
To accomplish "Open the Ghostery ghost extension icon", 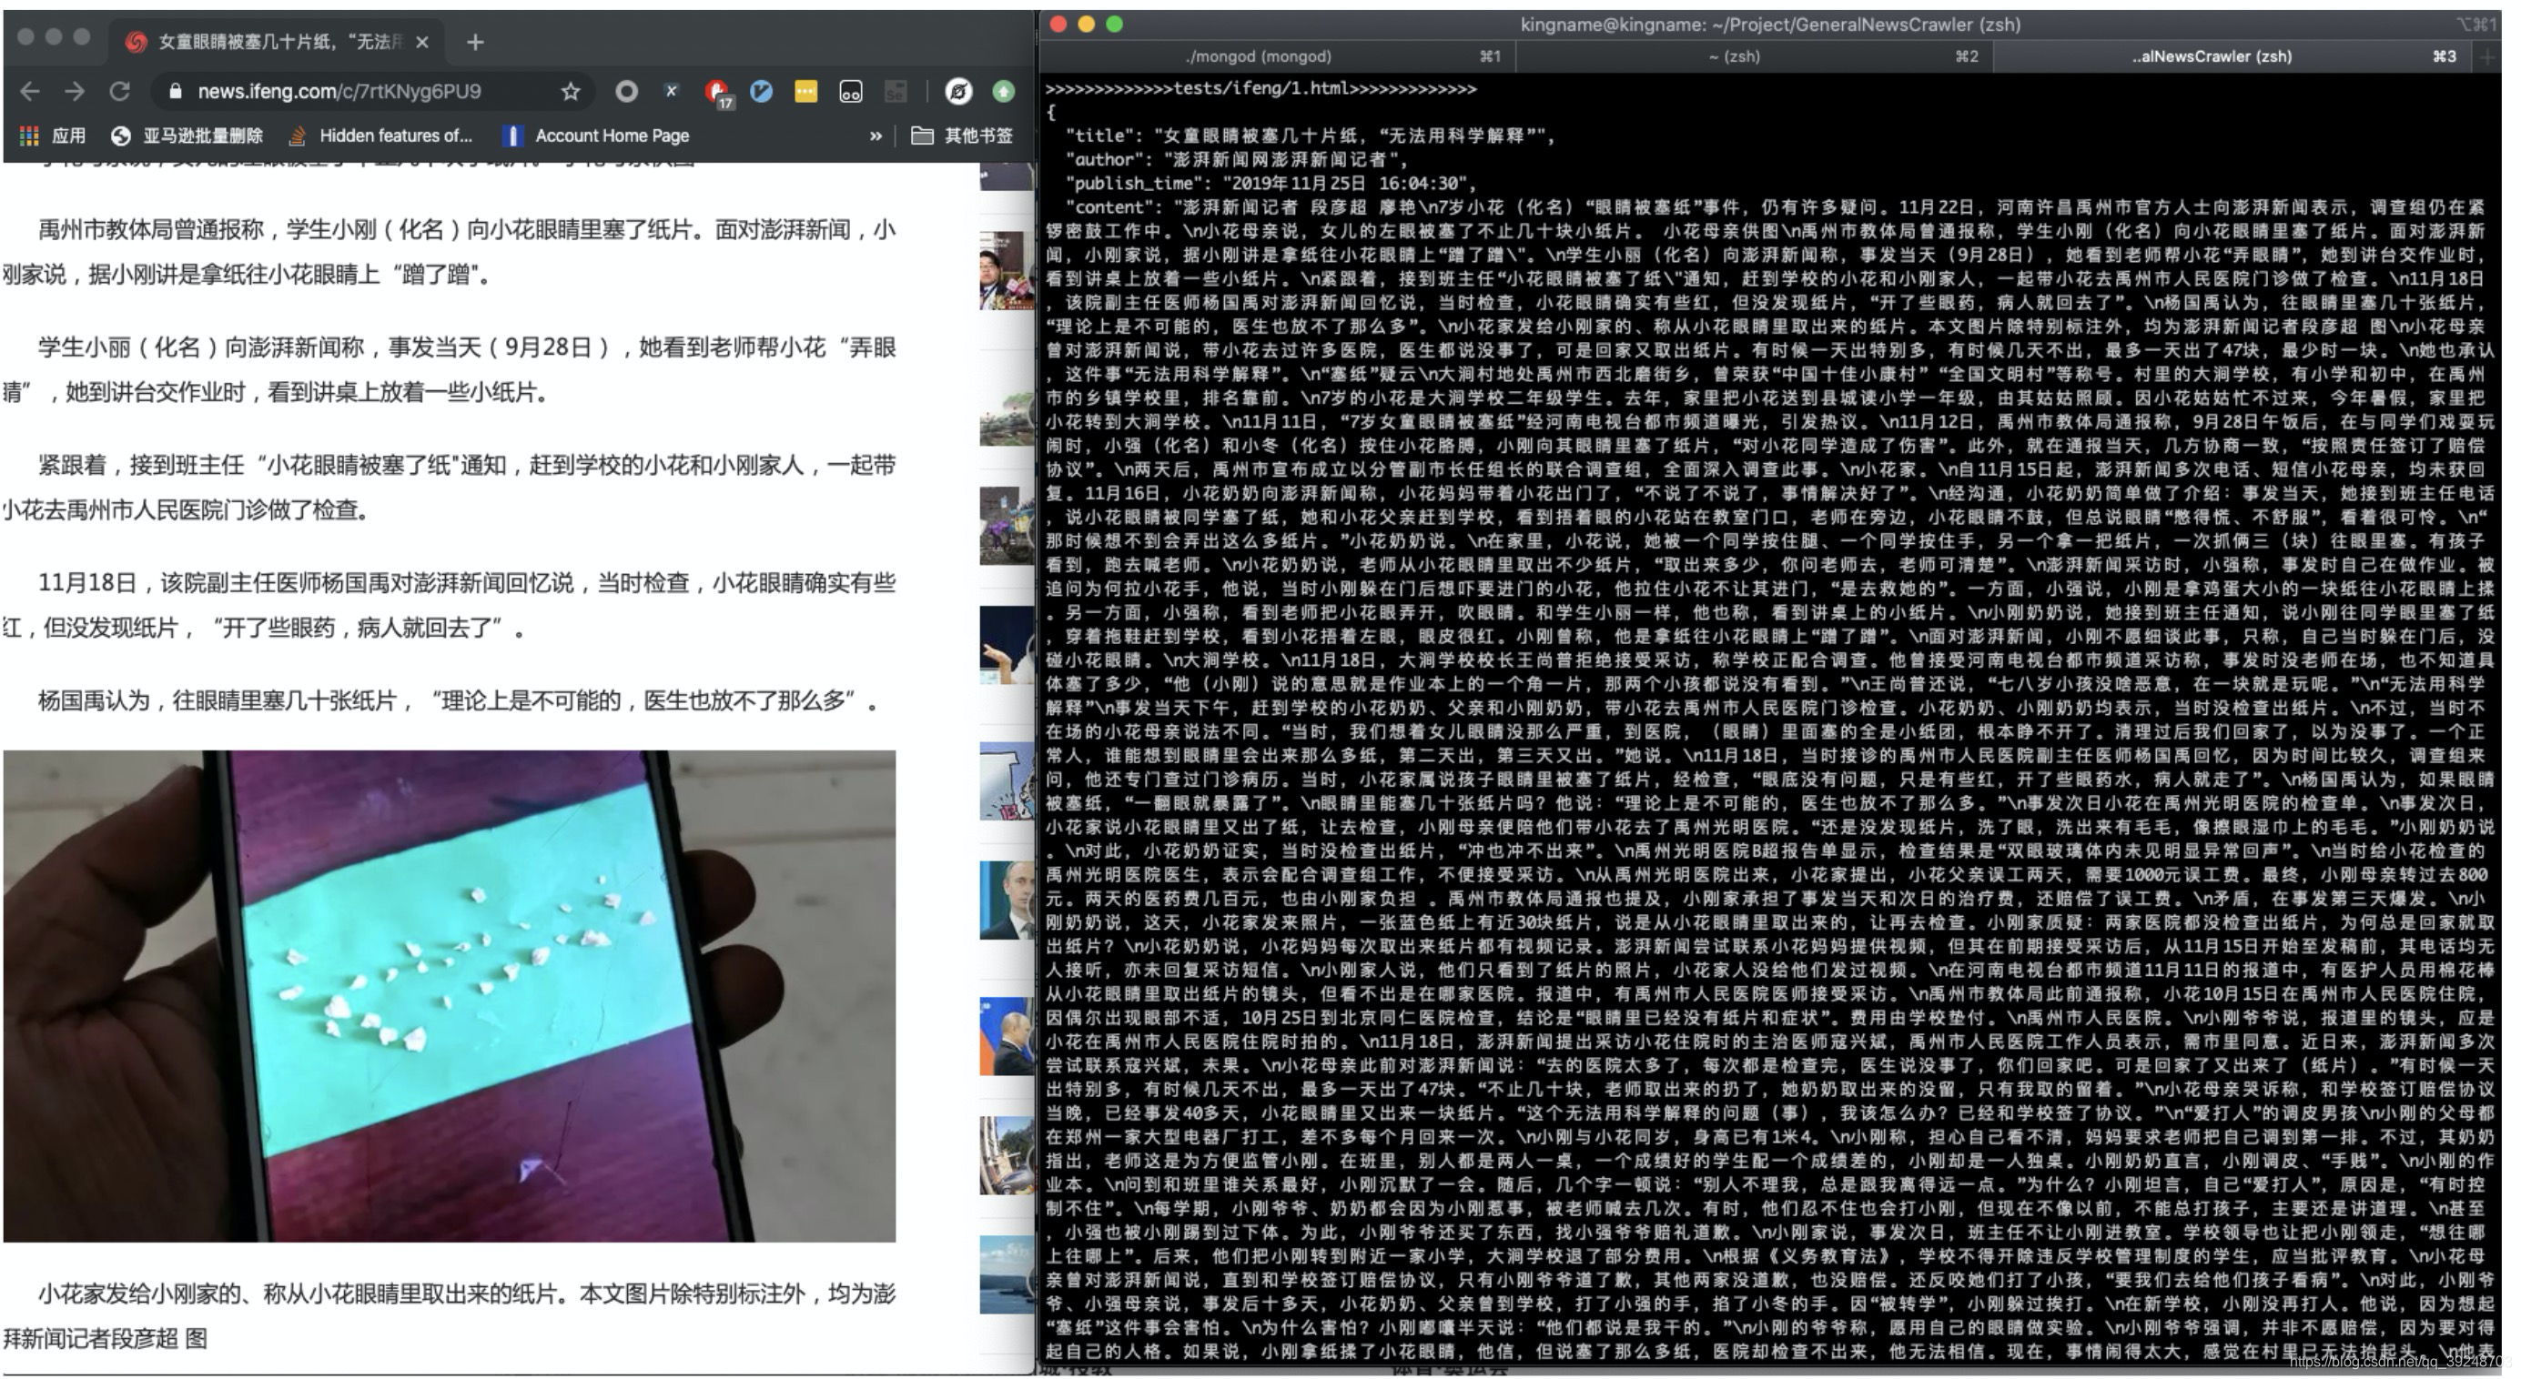I will [959, 92].
